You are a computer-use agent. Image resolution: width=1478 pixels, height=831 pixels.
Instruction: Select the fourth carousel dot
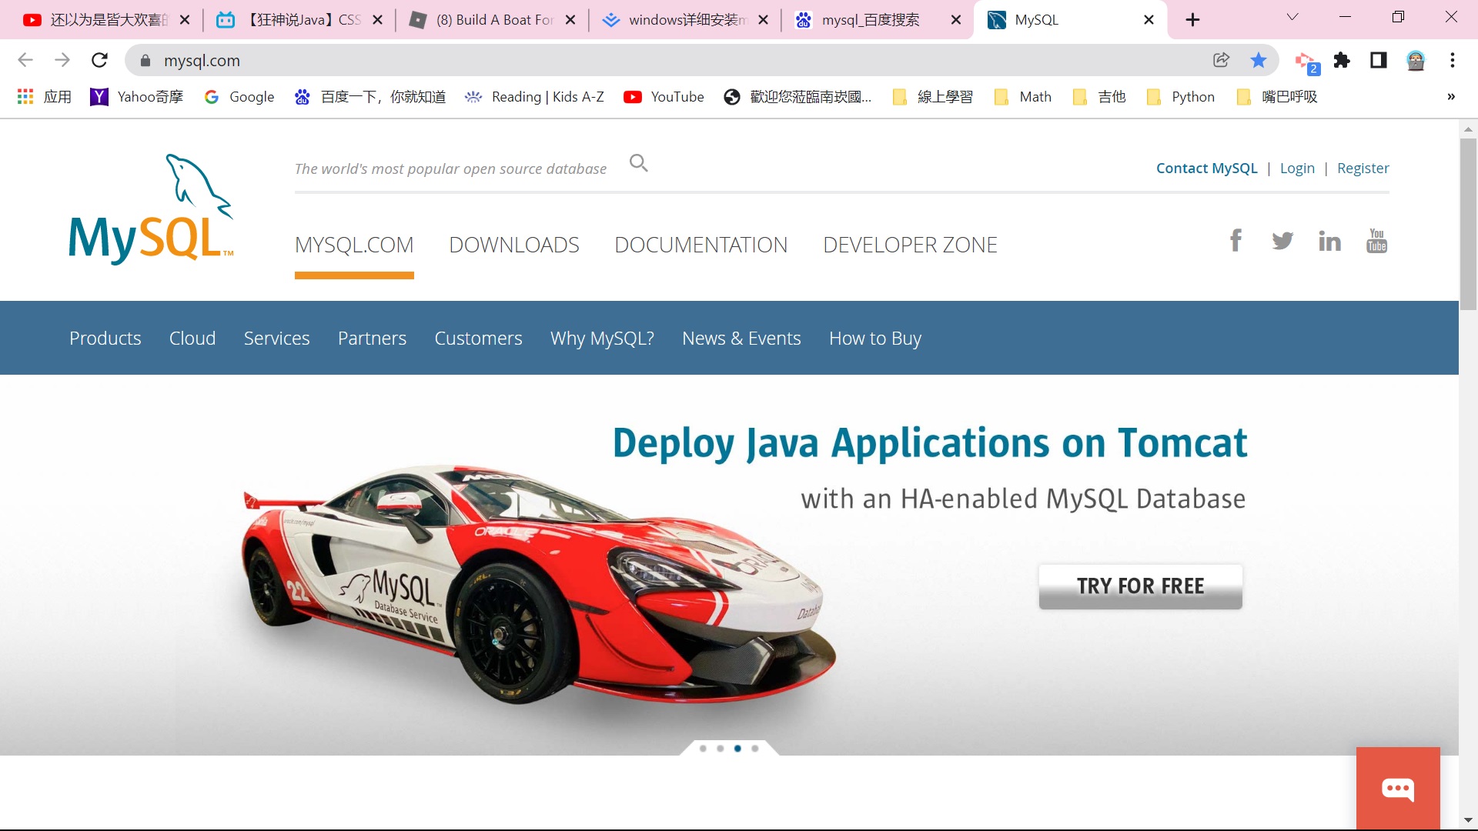point(755,748)
